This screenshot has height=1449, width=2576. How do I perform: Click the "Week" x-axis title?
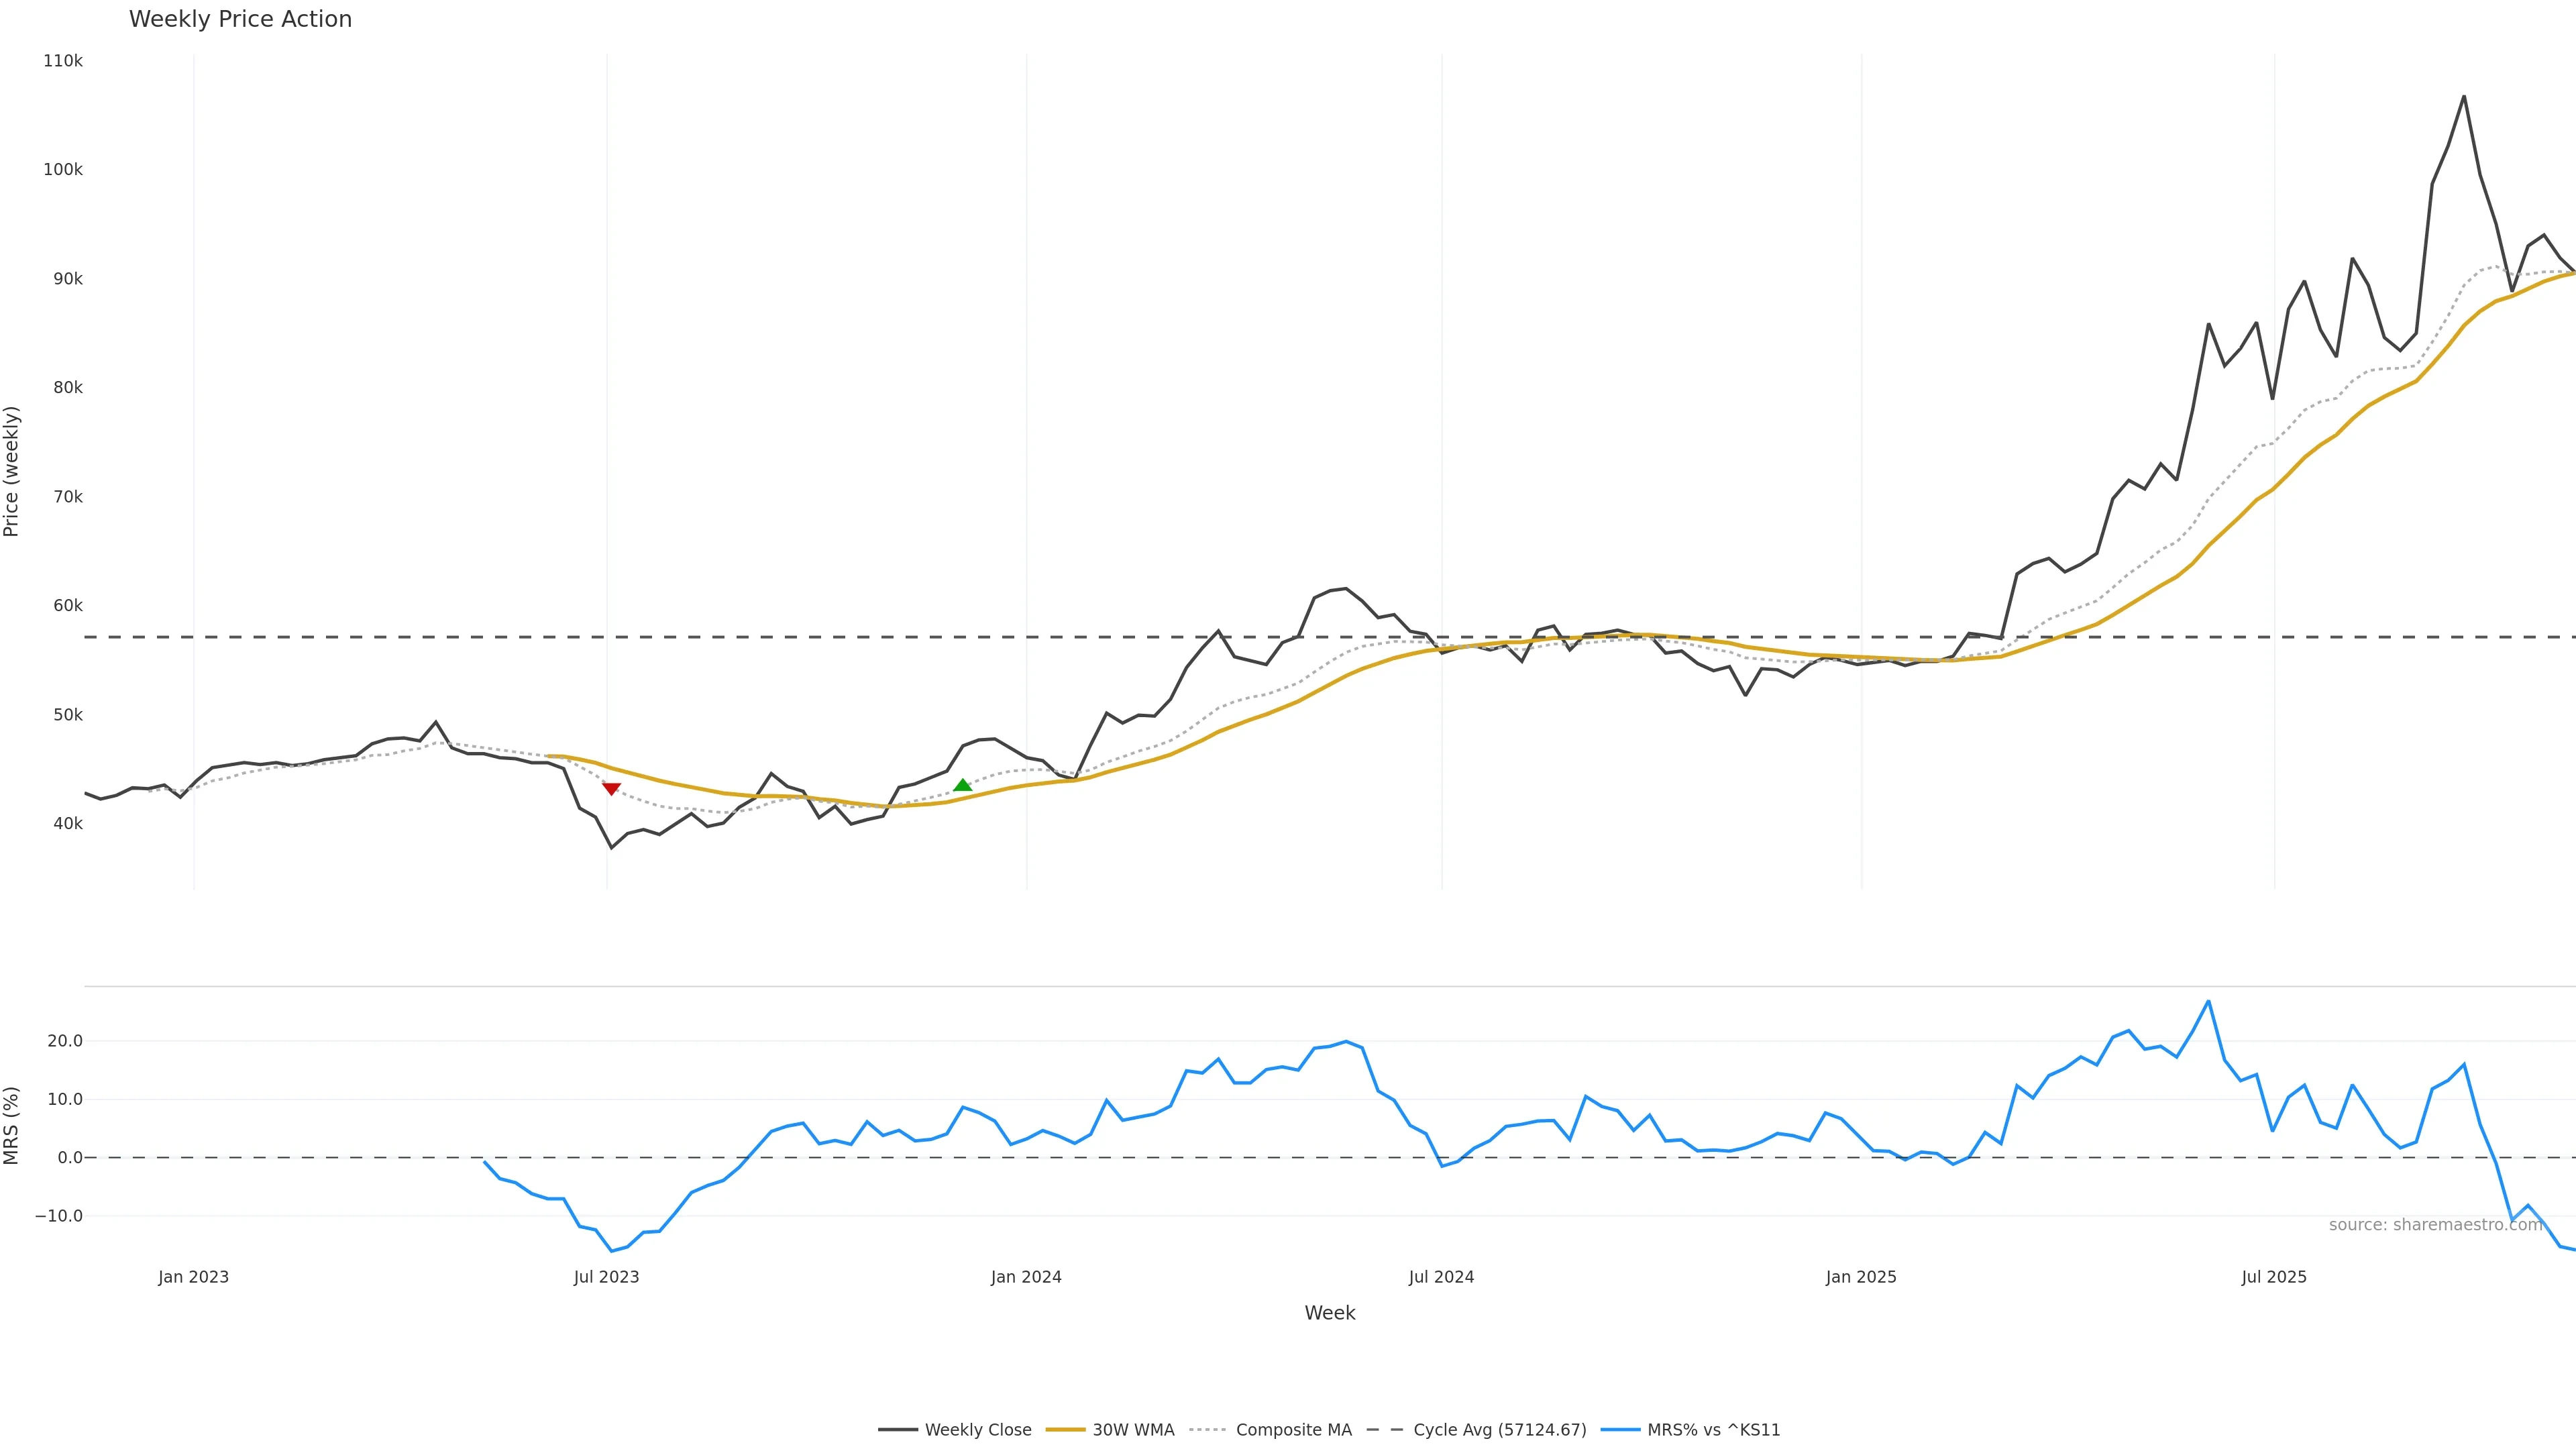coord(1329,1313)
